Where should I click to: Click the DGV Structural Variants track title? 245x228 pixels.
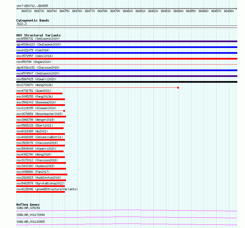coord(39,35)
